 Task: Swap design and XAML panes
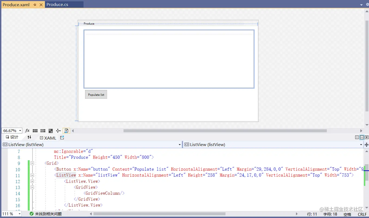click(x=29, y=137)
